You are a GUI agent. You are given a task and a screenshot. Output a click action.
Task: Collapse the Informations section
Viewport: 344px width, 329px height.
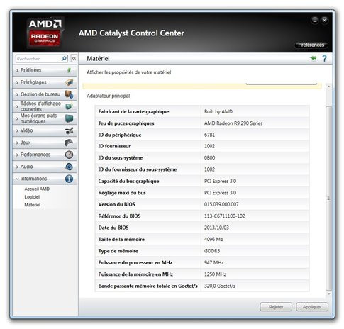pyautogui.click(x=17, y=179)
